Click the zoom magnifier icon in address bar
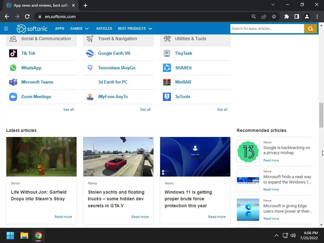Viewport: 324px width, 243px height. coord(254,16)
